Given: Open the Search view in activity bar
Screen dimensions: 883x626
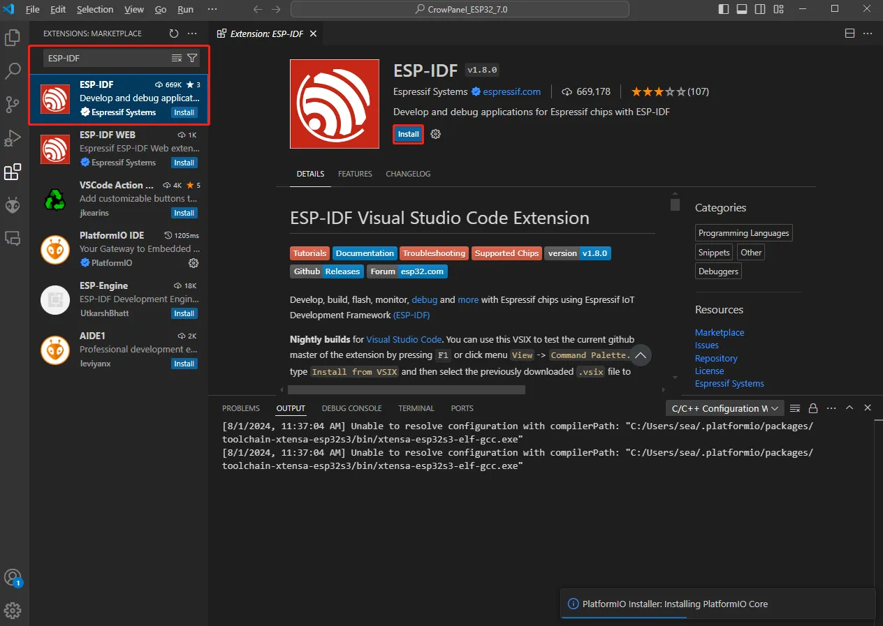Looking at the screenshot, I should 13,71.
